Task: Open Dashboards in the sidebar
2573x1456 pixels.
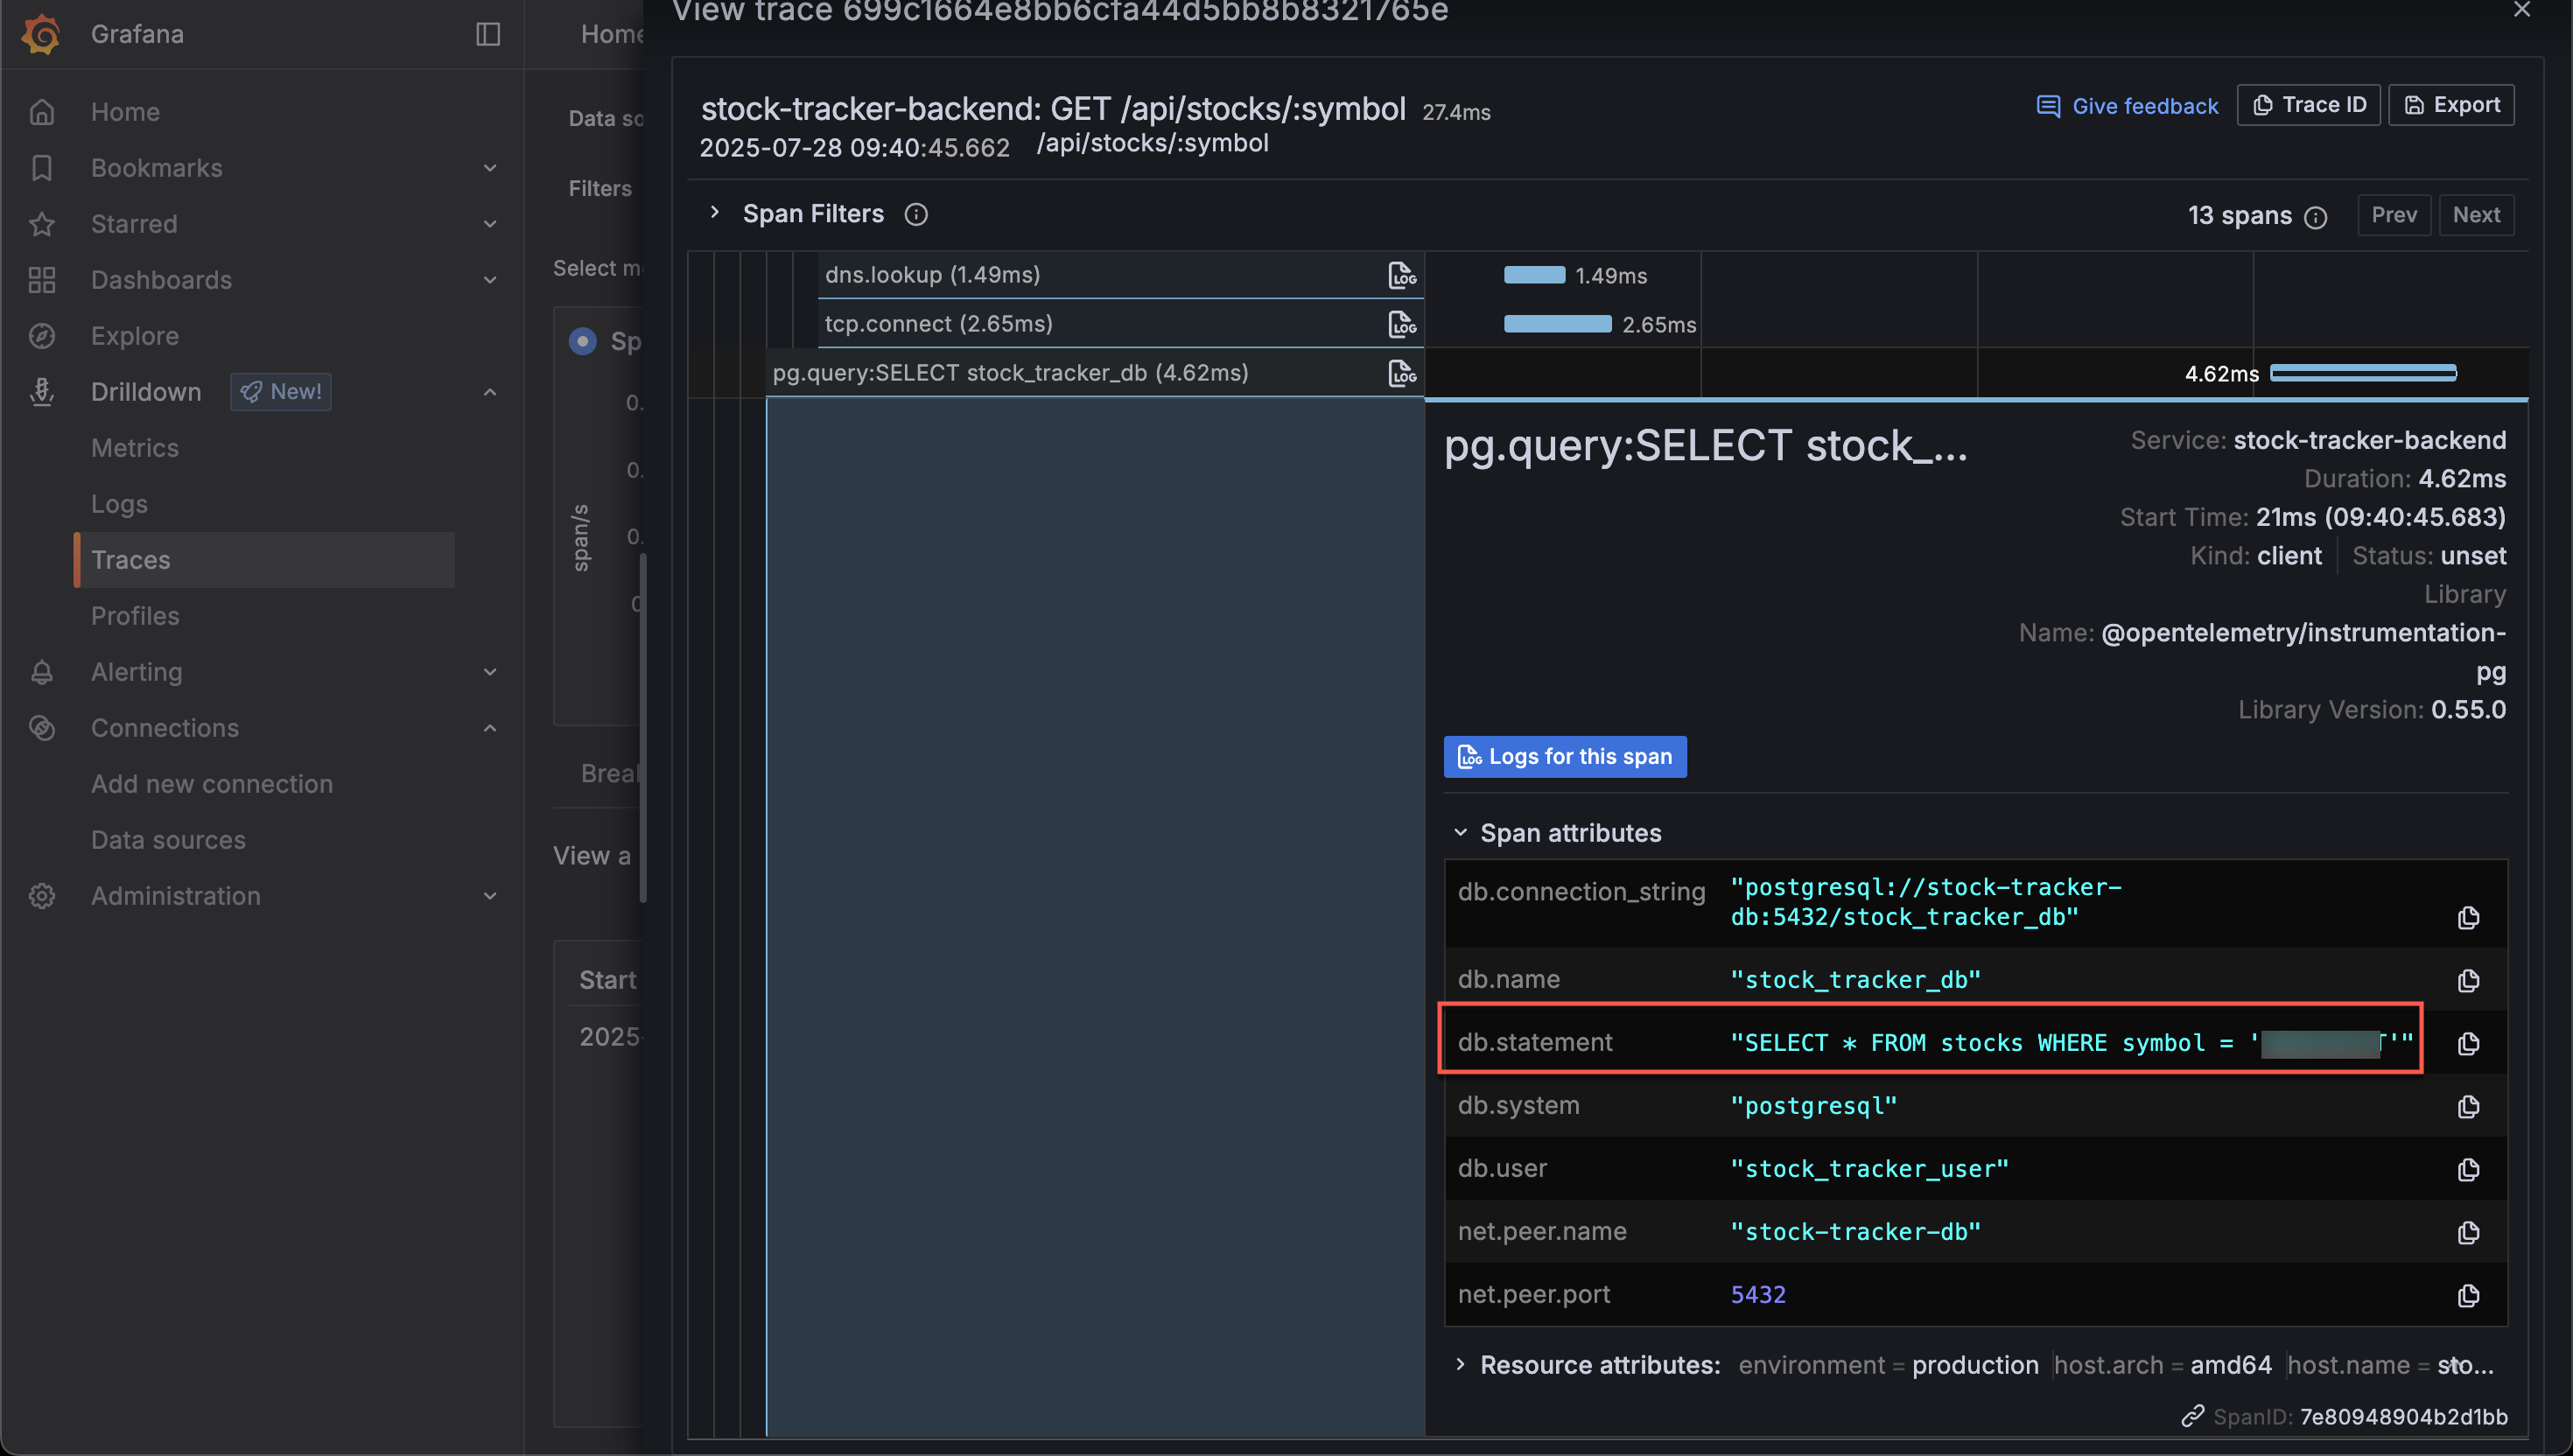Action: click(161, 280)
